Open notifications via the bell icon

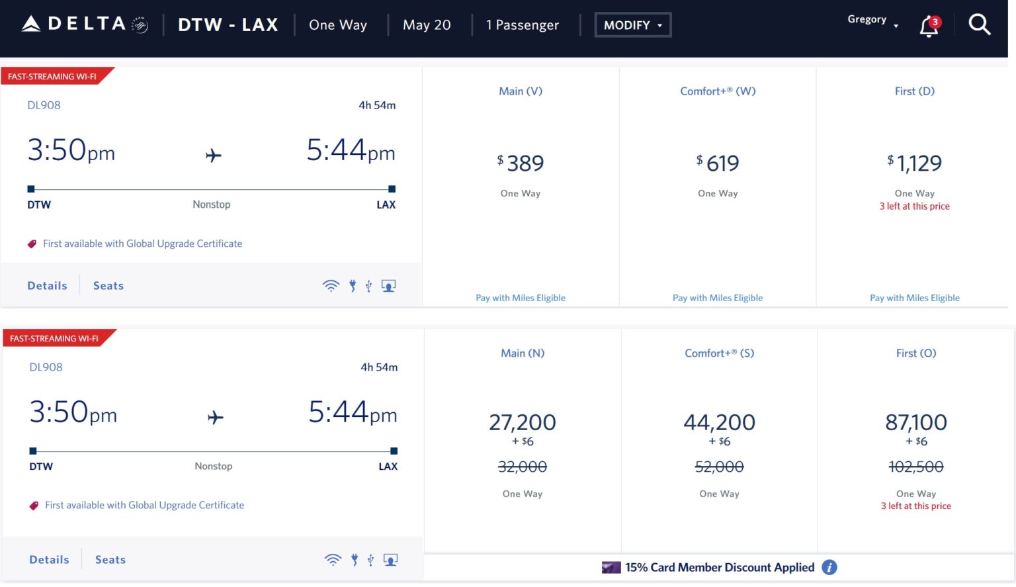point(928,26)
